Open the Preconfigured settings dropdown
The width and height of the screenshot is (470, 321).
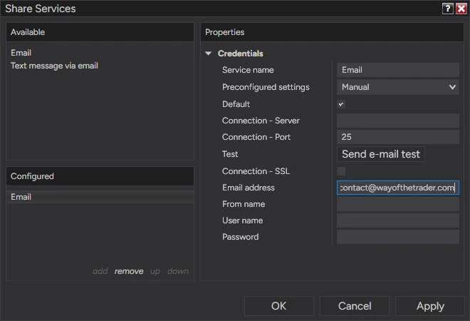(x=398, y=87)
